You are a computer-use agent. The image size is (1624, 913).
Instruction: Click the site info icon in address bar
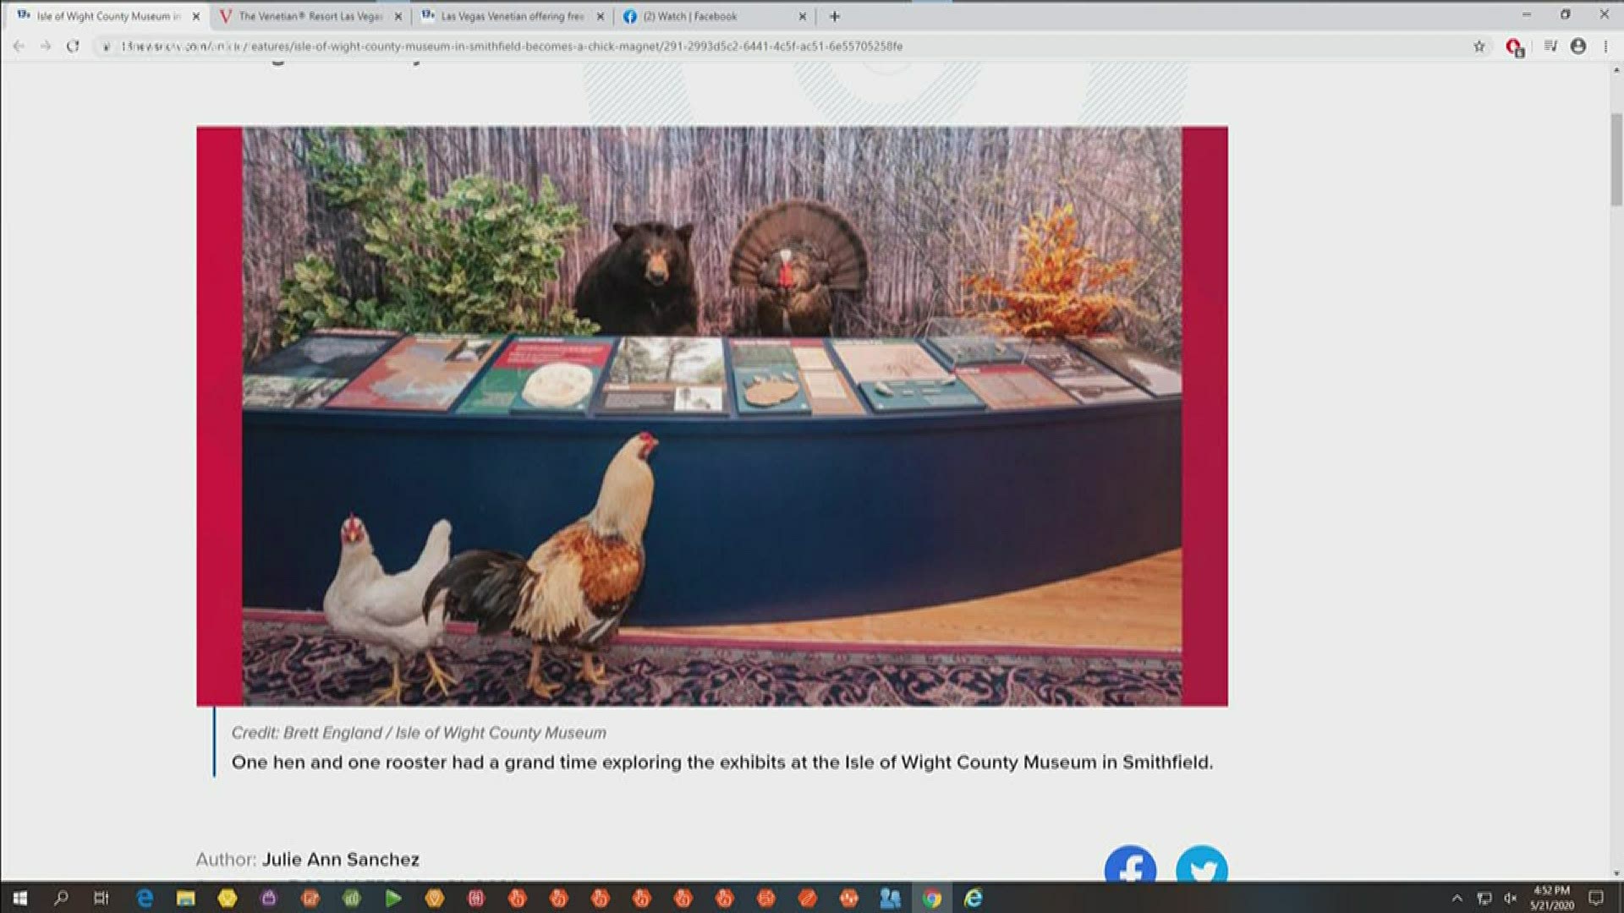coord(106,46)
